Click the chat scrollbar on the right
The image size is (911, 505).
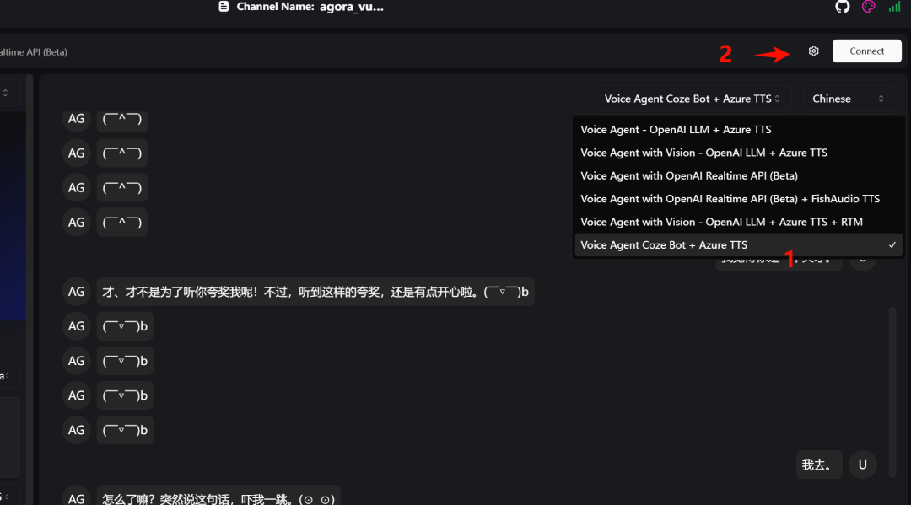pyautogui.click(x=892, y=392)
